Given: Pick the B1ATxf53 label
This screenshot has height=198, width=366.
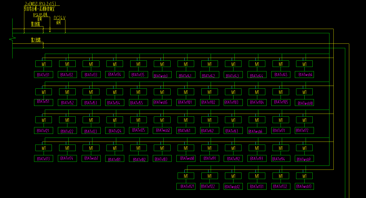Looking at the screenshot, I should [91, 102].
